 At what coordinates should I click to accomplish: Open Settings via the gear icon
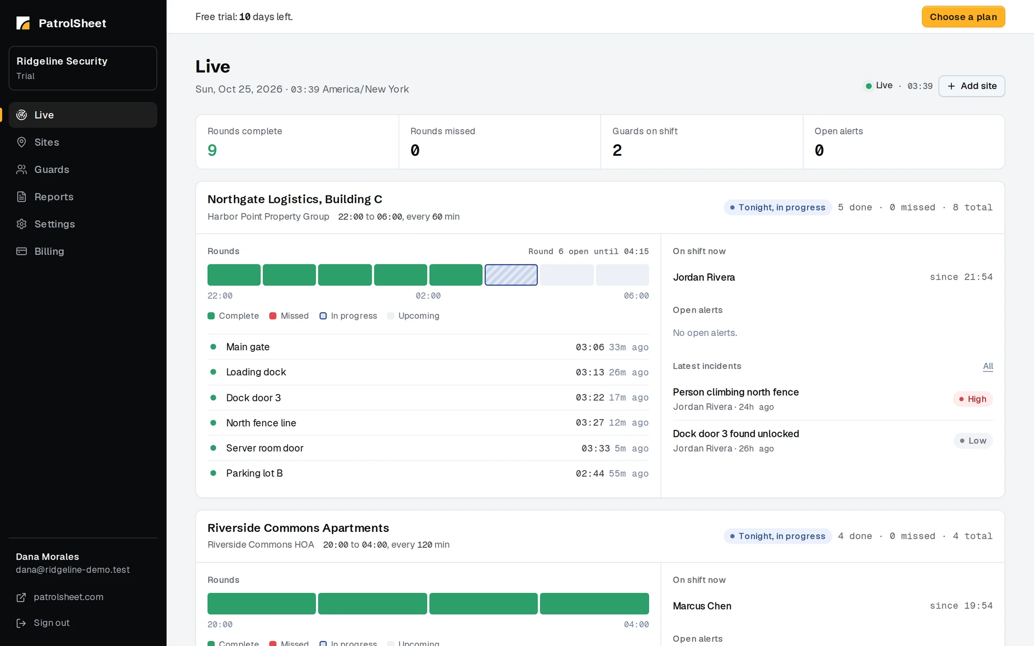(22, 224)
